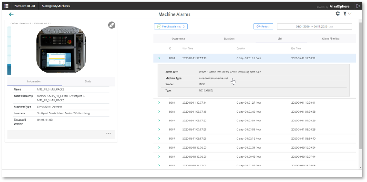
Task: Click the Pending Alarms button
Action: click(x=171, y=26)
